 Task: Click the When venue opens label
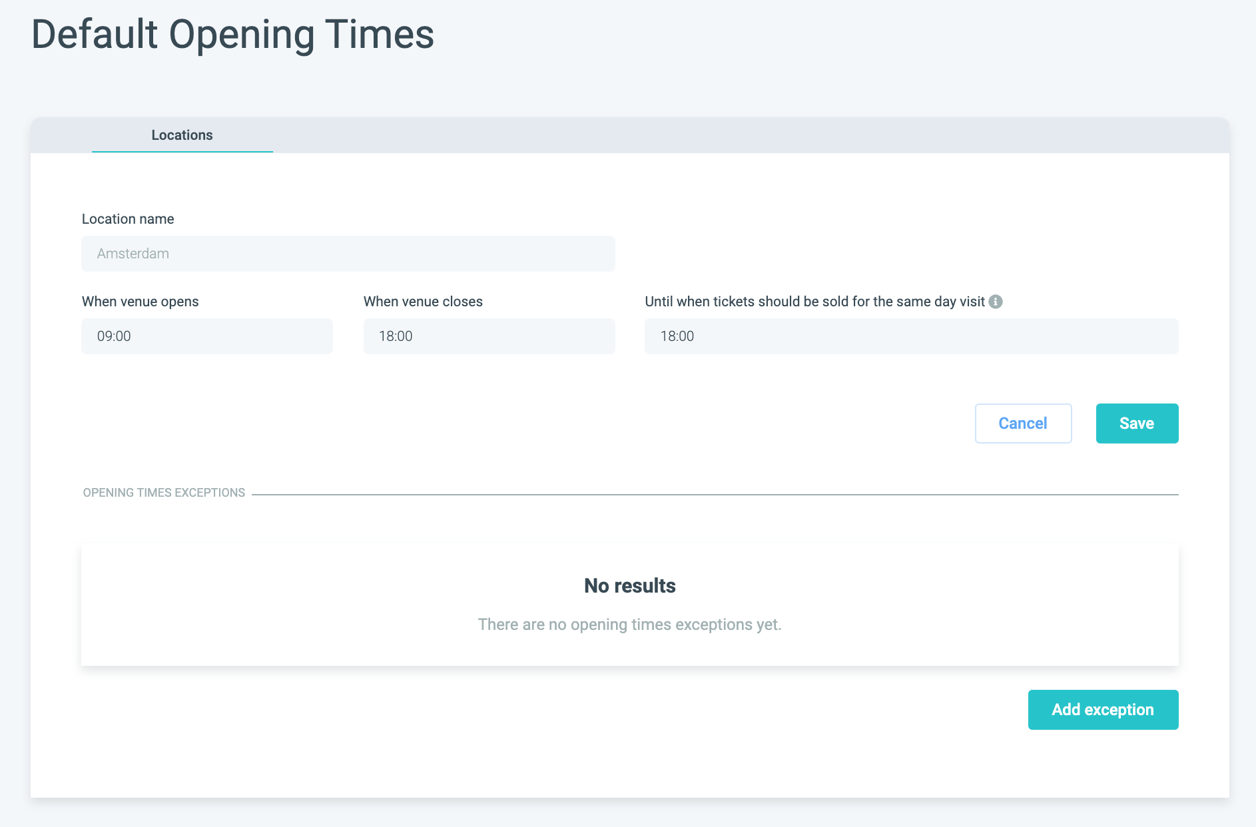tap(140, 302)
